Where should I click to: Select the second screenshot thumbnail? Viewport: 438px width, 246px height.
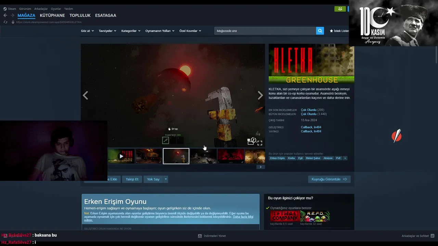tap(149, 156)
